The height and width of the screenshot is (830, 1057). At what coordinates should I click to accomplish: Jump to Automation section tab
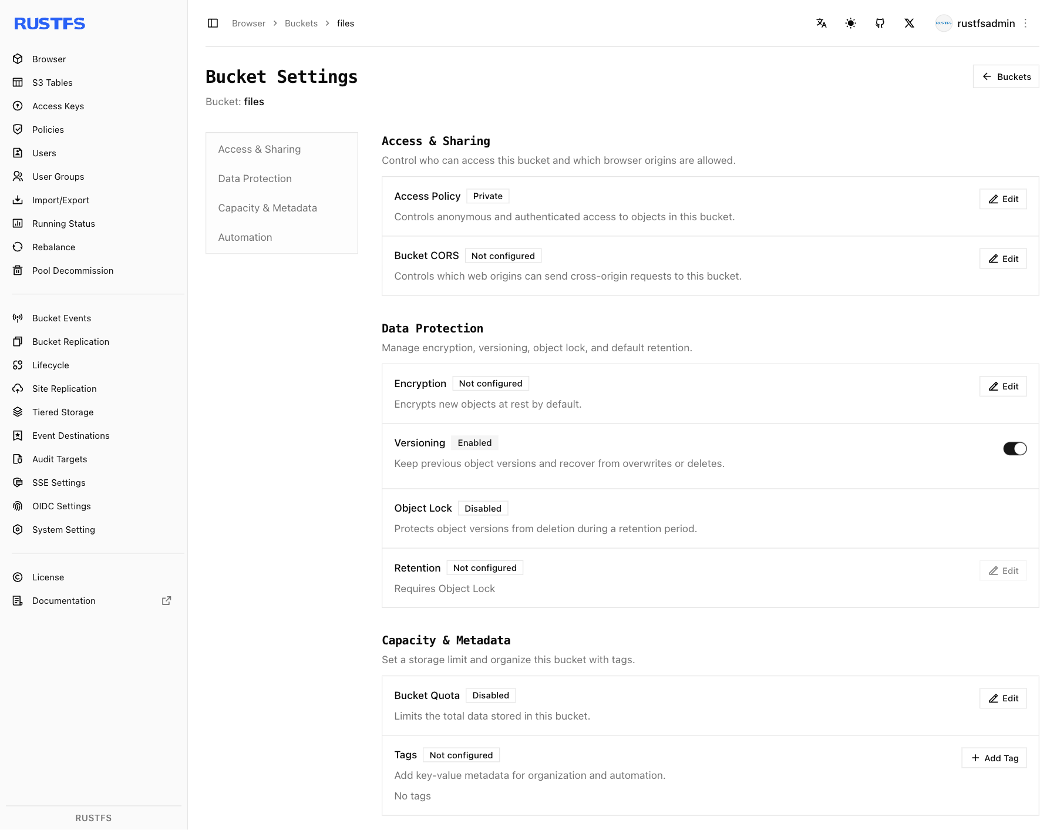click(x=282, y=237)
